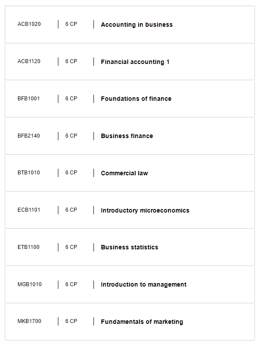This screenshot has width=258, height=344.
Task: Click 6 CP label beside MKB1700
Action: [71, 321]
